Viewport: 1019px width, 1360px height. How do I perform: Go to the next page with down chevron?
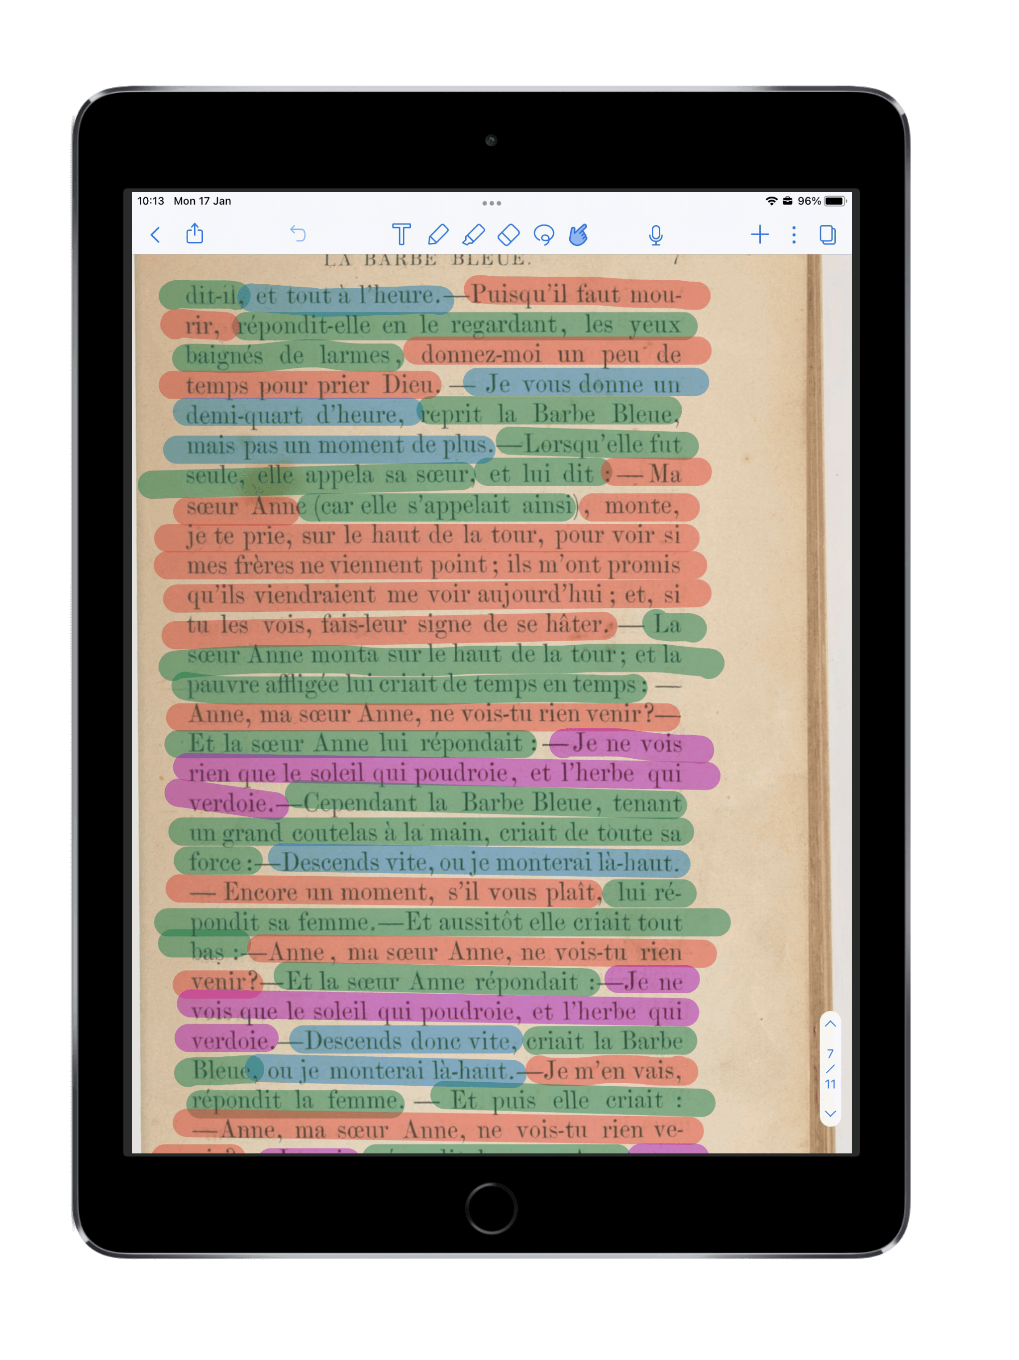tap(830, 1114)
